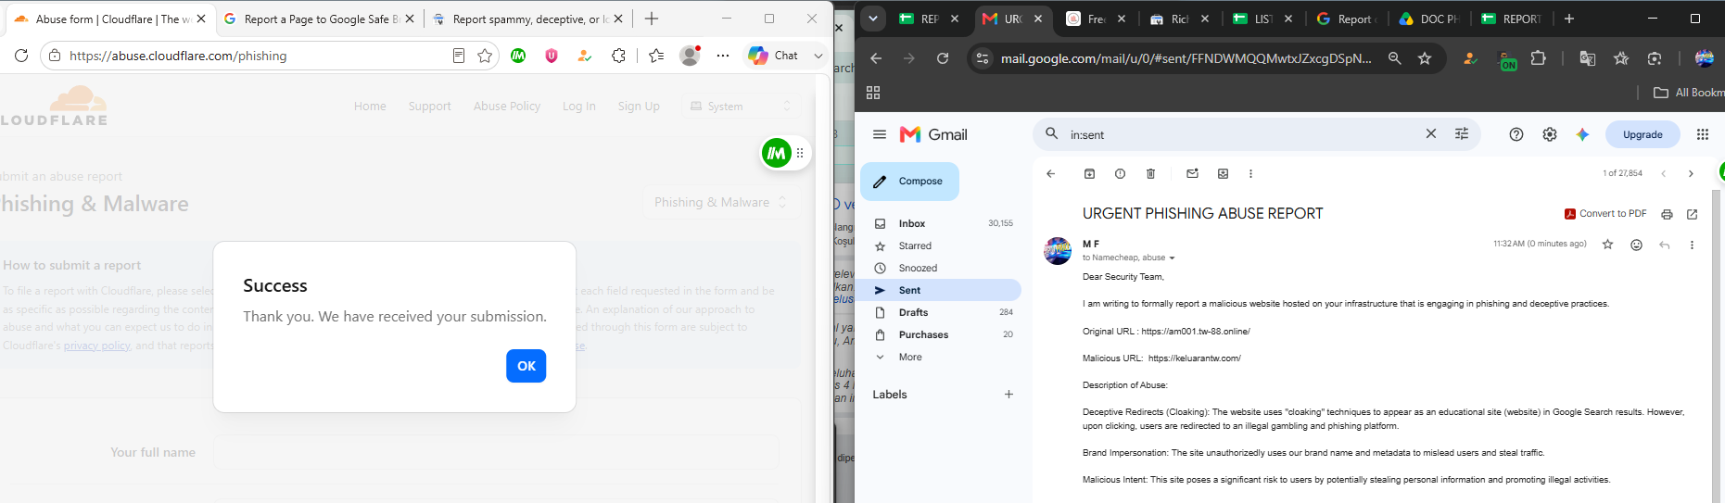This screenshot has width=1725, height=503.
Task: Click the ON extension icon in Chrome
Action: [1507, 60]
